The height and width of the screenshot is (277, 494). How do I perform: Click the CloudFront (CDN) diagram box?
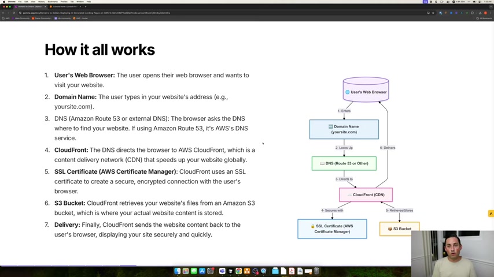[366, 195]
